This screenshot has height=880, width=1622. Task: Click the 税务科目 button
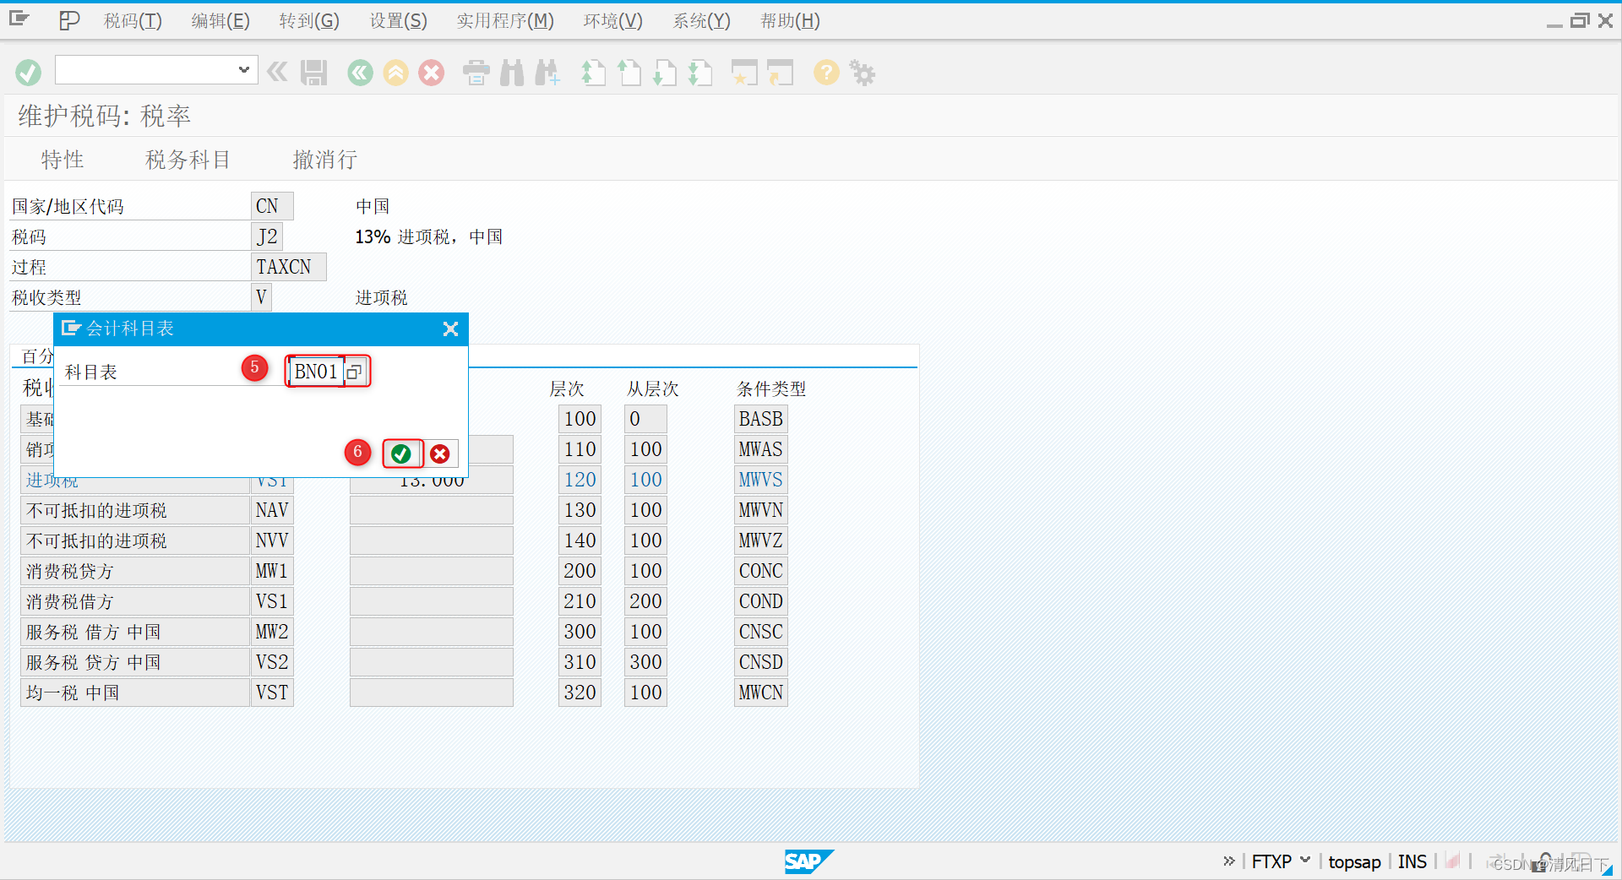pyautogui.click(x=187, y=160)
